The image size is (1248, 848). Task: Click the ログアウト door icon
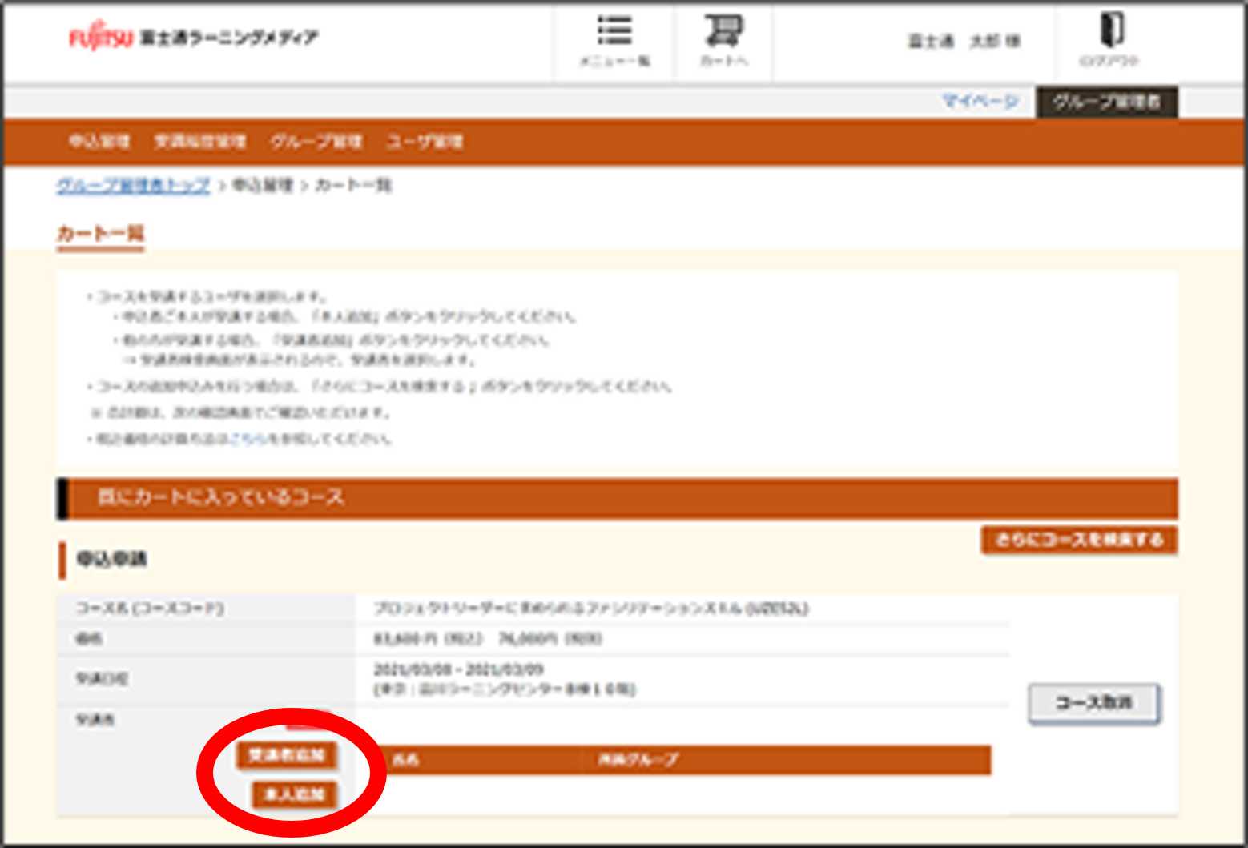pos(1109,38)
